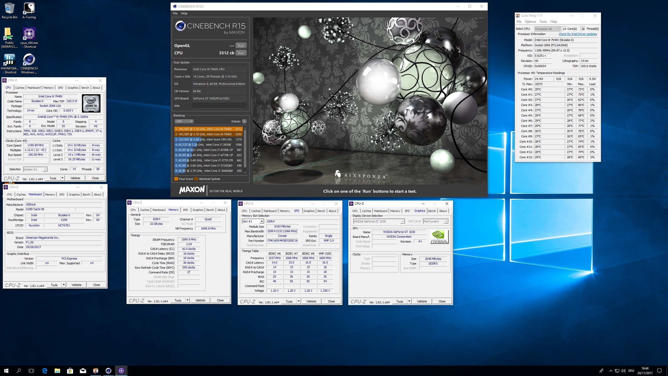Image resolution: width=668 pixels, height=376 pixels.
Task: Click the Core Temp Help menu
Action: [x=554, y=22]
